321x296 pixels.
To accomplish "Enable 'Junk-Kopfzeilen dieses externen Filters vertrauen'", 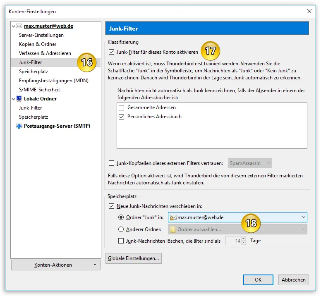I will (111, 163).
